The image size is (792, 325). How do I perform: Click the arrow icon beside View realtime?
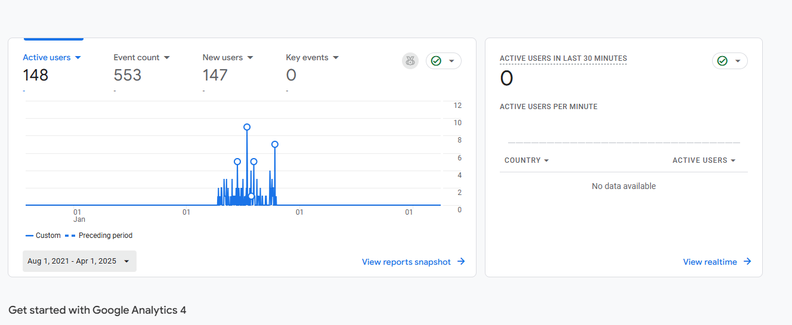(x=747, y=262)
